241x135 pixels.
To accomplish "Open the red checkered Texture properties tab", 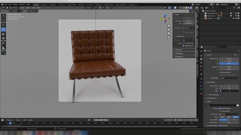I will pyautogui.click(x=201, y=94).
